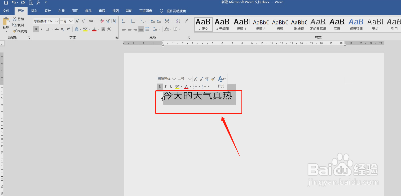The height and width of the screenshot is (196, 401).
Task: Switch to the 布局 (Layout) tab
Action: coord(61,11)
